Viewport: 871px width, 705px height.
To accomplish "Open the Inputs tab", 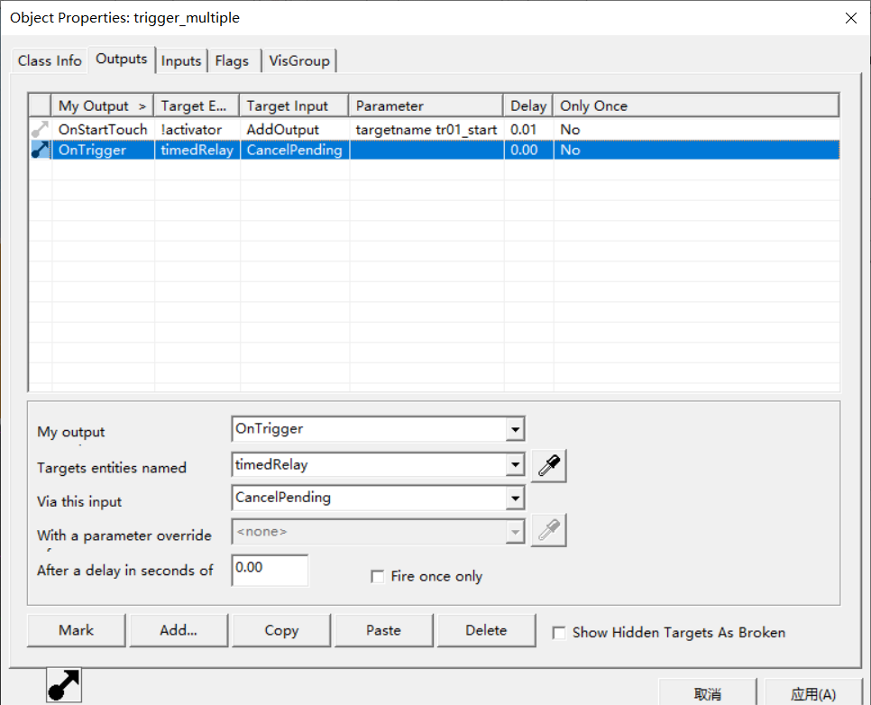I will pyautogui.click(x=181, y=60).
